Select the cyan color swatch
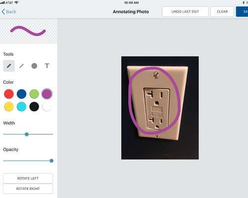Viewport: 248px width, 198px height. point(21,106)
